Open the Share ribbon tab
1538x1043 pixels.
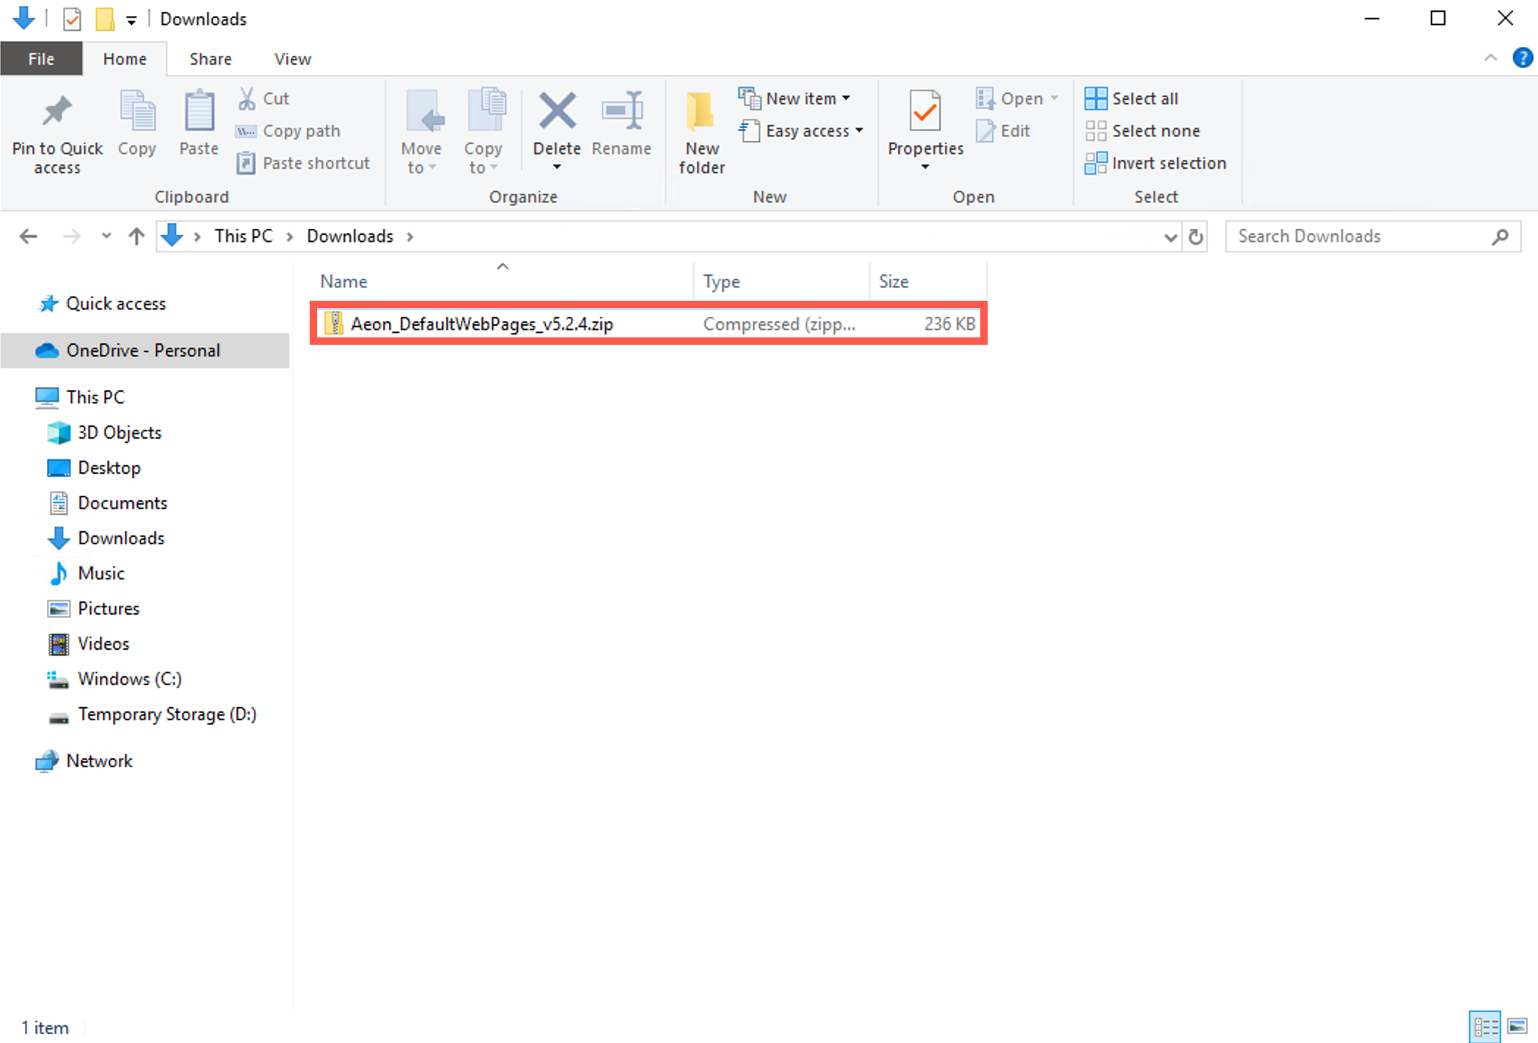[210, 58]
